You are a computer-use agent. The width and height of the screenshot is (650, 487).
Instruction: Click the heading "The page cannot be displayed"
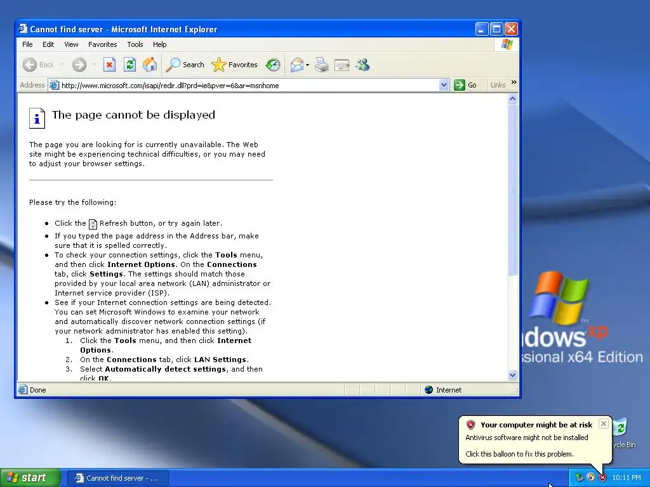(x=133, y=115)
